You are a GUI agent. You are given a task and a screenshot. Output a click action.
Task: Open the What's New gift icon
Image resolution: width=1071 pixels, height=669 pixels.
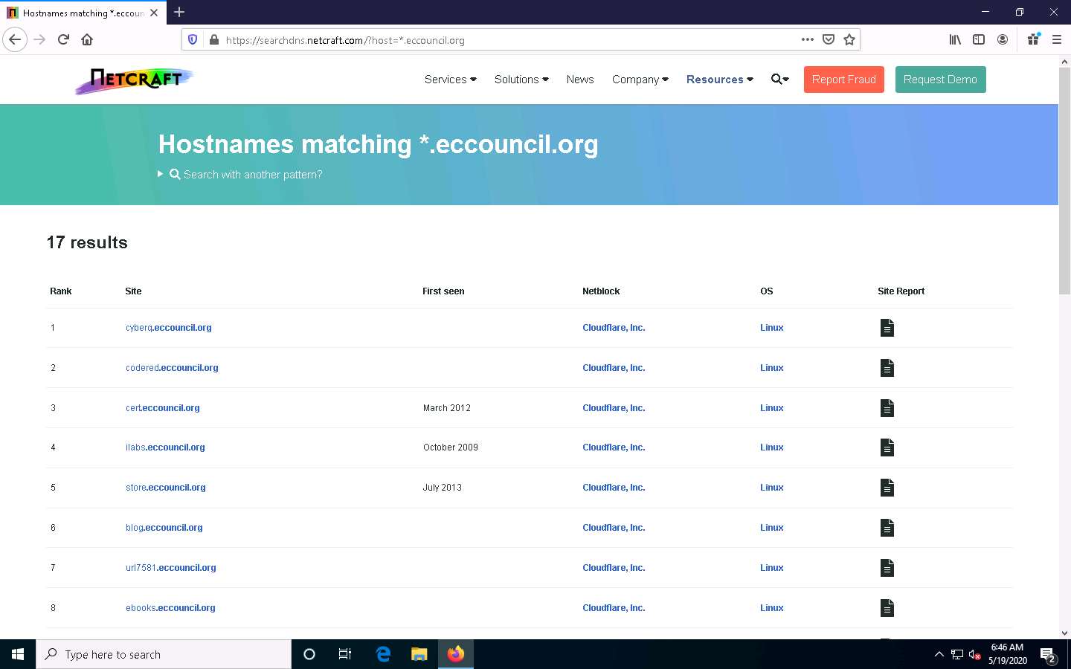1033,39
